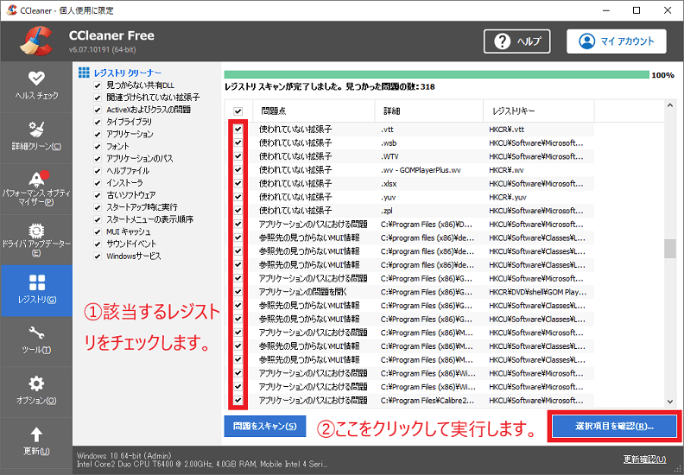Click the results list scroll up arrow
Viewport: 684px width, 475px height.
[x=670, y=106]
